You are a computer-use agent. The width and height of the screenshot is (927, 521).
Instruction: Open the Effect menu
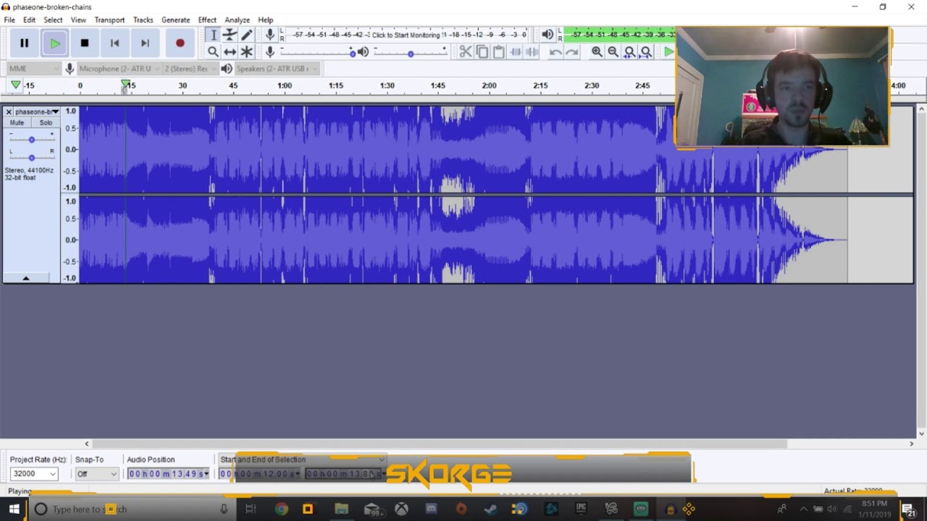207,20
